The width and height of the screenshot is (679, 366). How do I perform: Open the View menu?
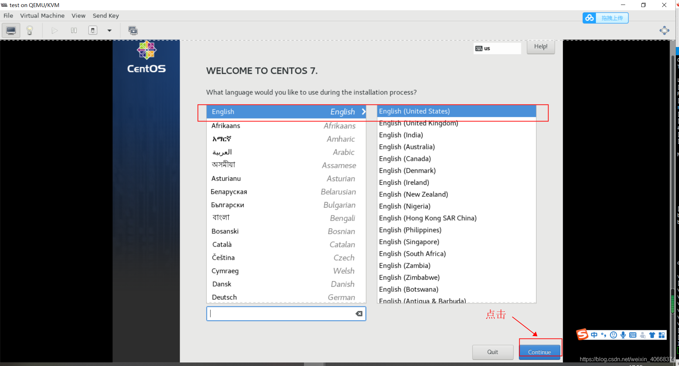pos(78,15)
